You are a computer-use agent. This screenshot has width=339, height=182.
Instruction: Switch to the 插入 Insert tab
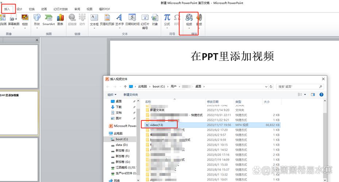(x=7, y=9)
